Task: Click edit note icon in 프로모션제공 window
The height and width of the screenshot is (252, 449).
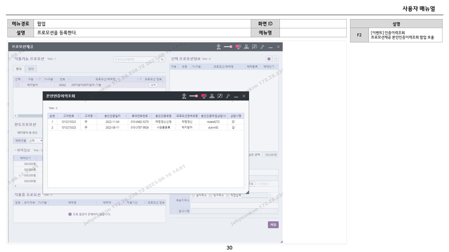Action: pos(255,47)
